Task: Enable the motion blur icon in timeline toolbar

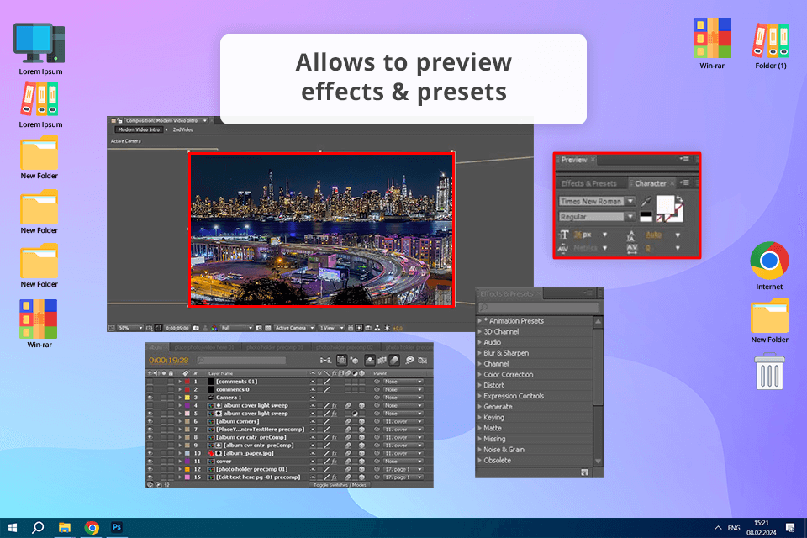Action: pos(394,360)
